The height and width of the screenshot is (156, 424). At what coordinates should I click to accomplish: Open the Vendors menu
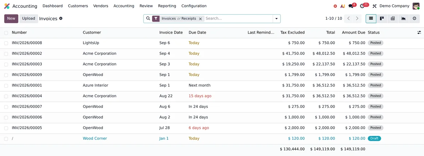click(101, 6)
